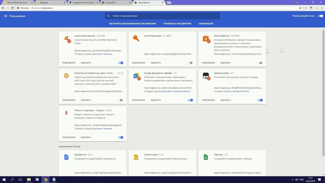The image size is (325, 183).
Task: Disable the Yandex Поиск и стартовая extension
Action: click(121, 138)
